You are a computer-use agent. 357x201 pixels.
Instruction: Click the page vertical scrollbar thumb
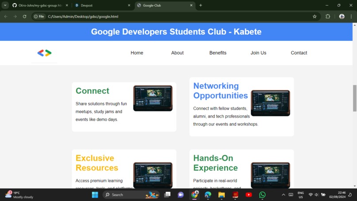point(355,98)
